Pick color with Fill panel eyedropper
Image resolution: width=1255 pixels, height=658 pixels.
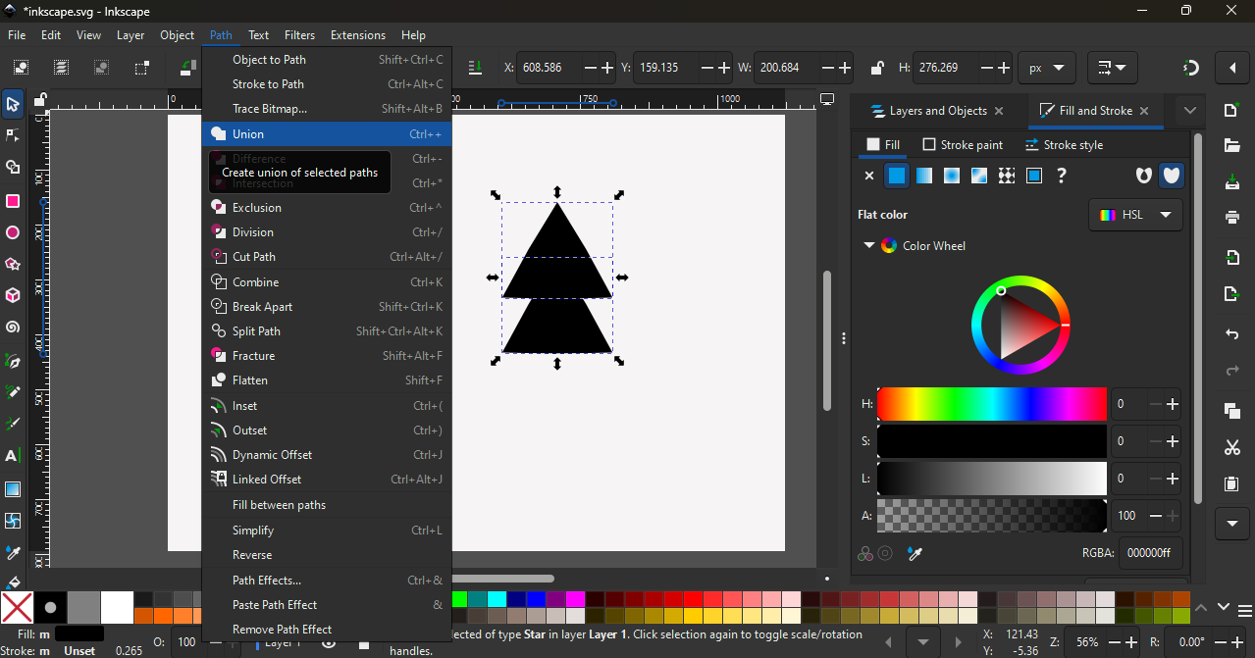pyautogui.click(x=915, y=554)
